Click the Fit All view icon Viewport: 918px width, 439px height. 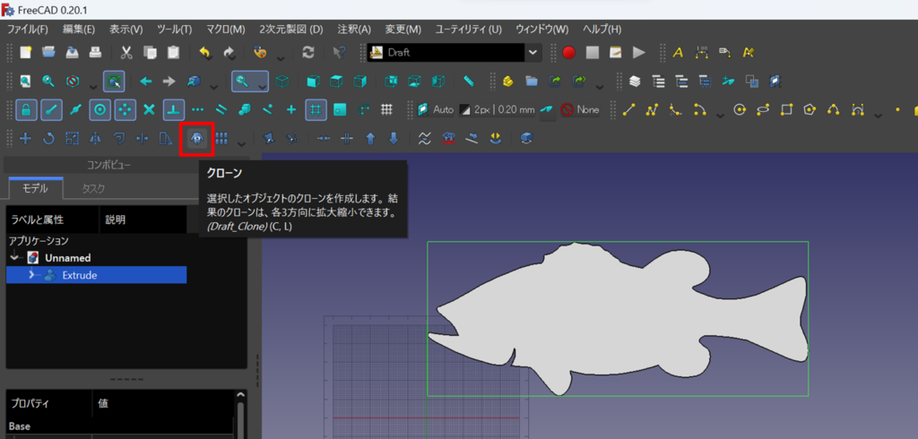pyautogui.click(x=25, y=81)
